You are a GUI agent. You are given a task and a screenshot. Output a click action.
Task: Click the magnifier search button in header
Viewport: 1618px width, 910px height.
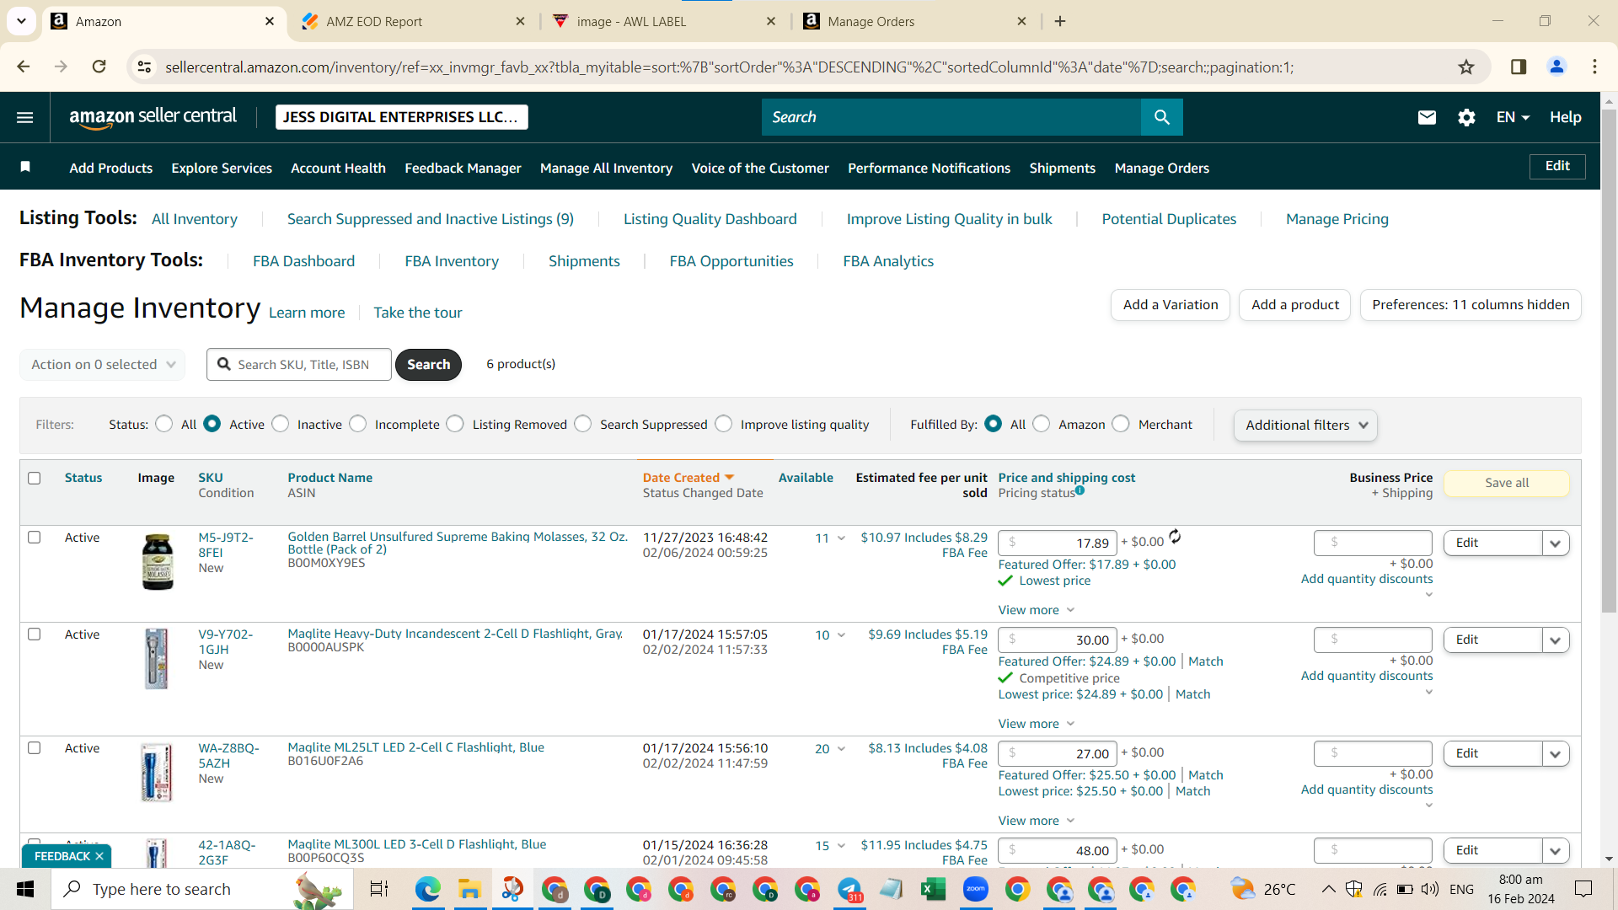click(x=1161, y=117)
